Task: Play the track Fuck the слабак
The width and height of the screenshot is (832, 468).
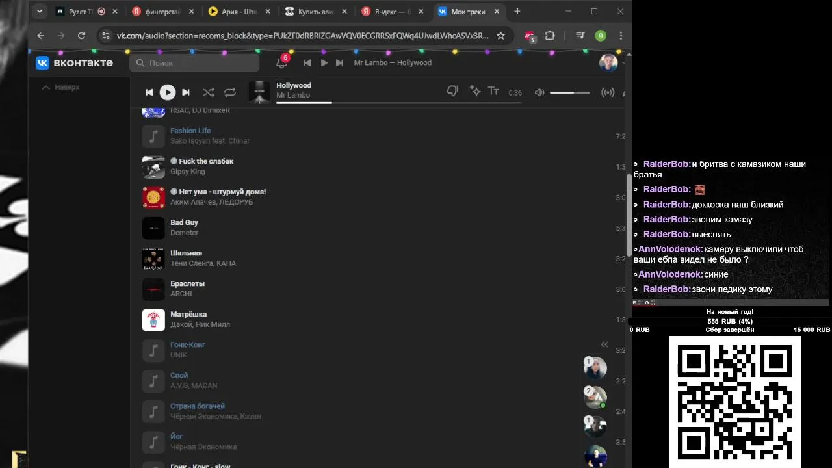Action: [x=206, y=161]
